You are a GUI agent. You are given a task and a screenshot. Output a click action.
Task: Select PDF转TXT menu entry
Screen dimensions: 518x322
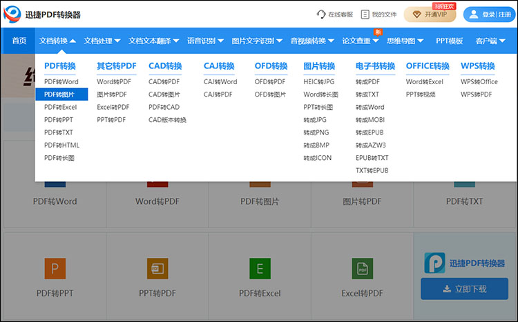59,132
